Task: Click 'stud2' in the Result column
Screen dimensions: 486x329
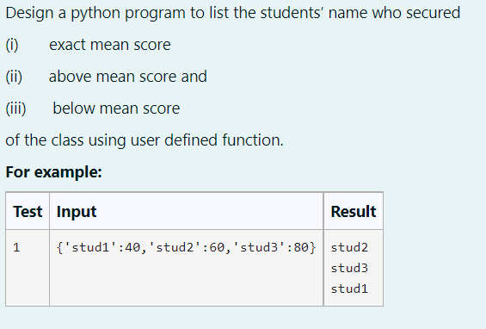Action: click(349, 247)
